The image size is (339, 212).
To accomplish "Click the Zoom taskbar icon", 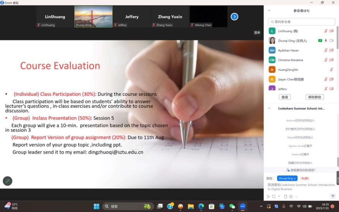I will (x=242, y=207).
